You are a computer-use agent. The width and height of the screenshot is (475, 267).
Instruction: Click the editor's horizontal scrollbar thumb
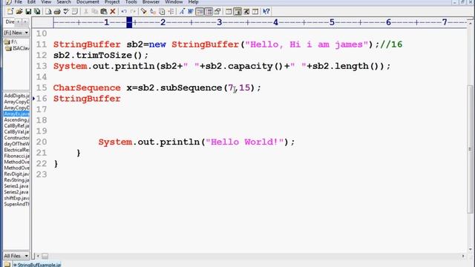point(45,256)
